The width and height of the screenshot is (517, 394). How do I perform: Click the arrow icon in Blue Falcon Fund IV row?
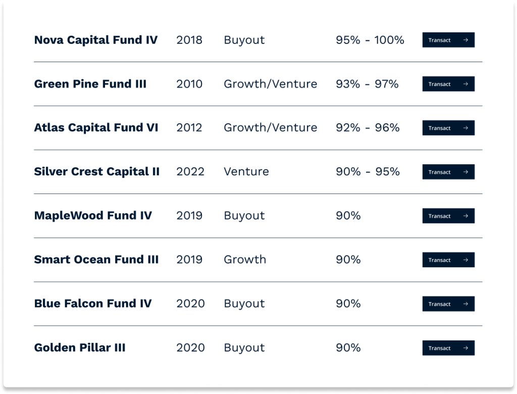(x=466, y=304)
